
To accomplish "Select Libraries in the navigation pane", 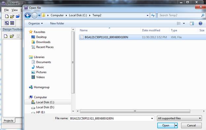I will 39,57.
